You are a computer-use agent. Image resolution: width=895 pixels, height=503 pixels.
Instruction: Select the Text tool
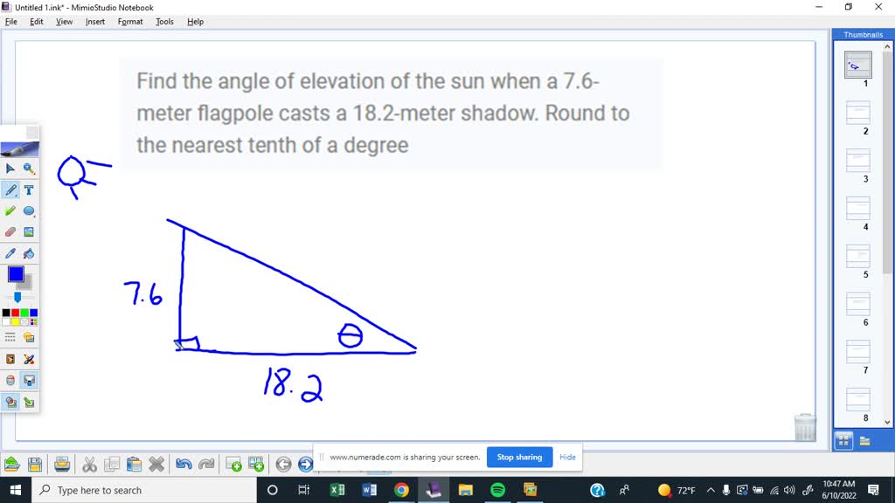(x=29, y=189)
